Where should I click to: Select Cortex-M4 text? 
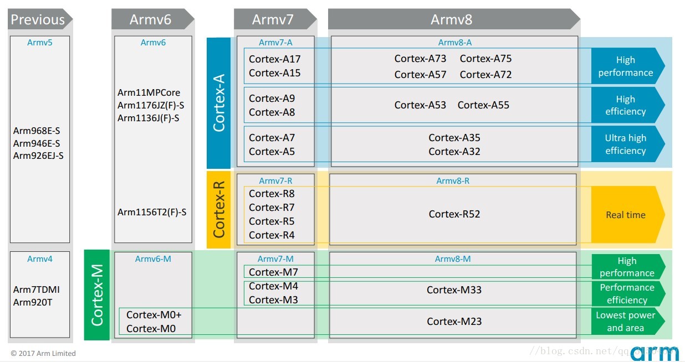(x=274, y=286)
